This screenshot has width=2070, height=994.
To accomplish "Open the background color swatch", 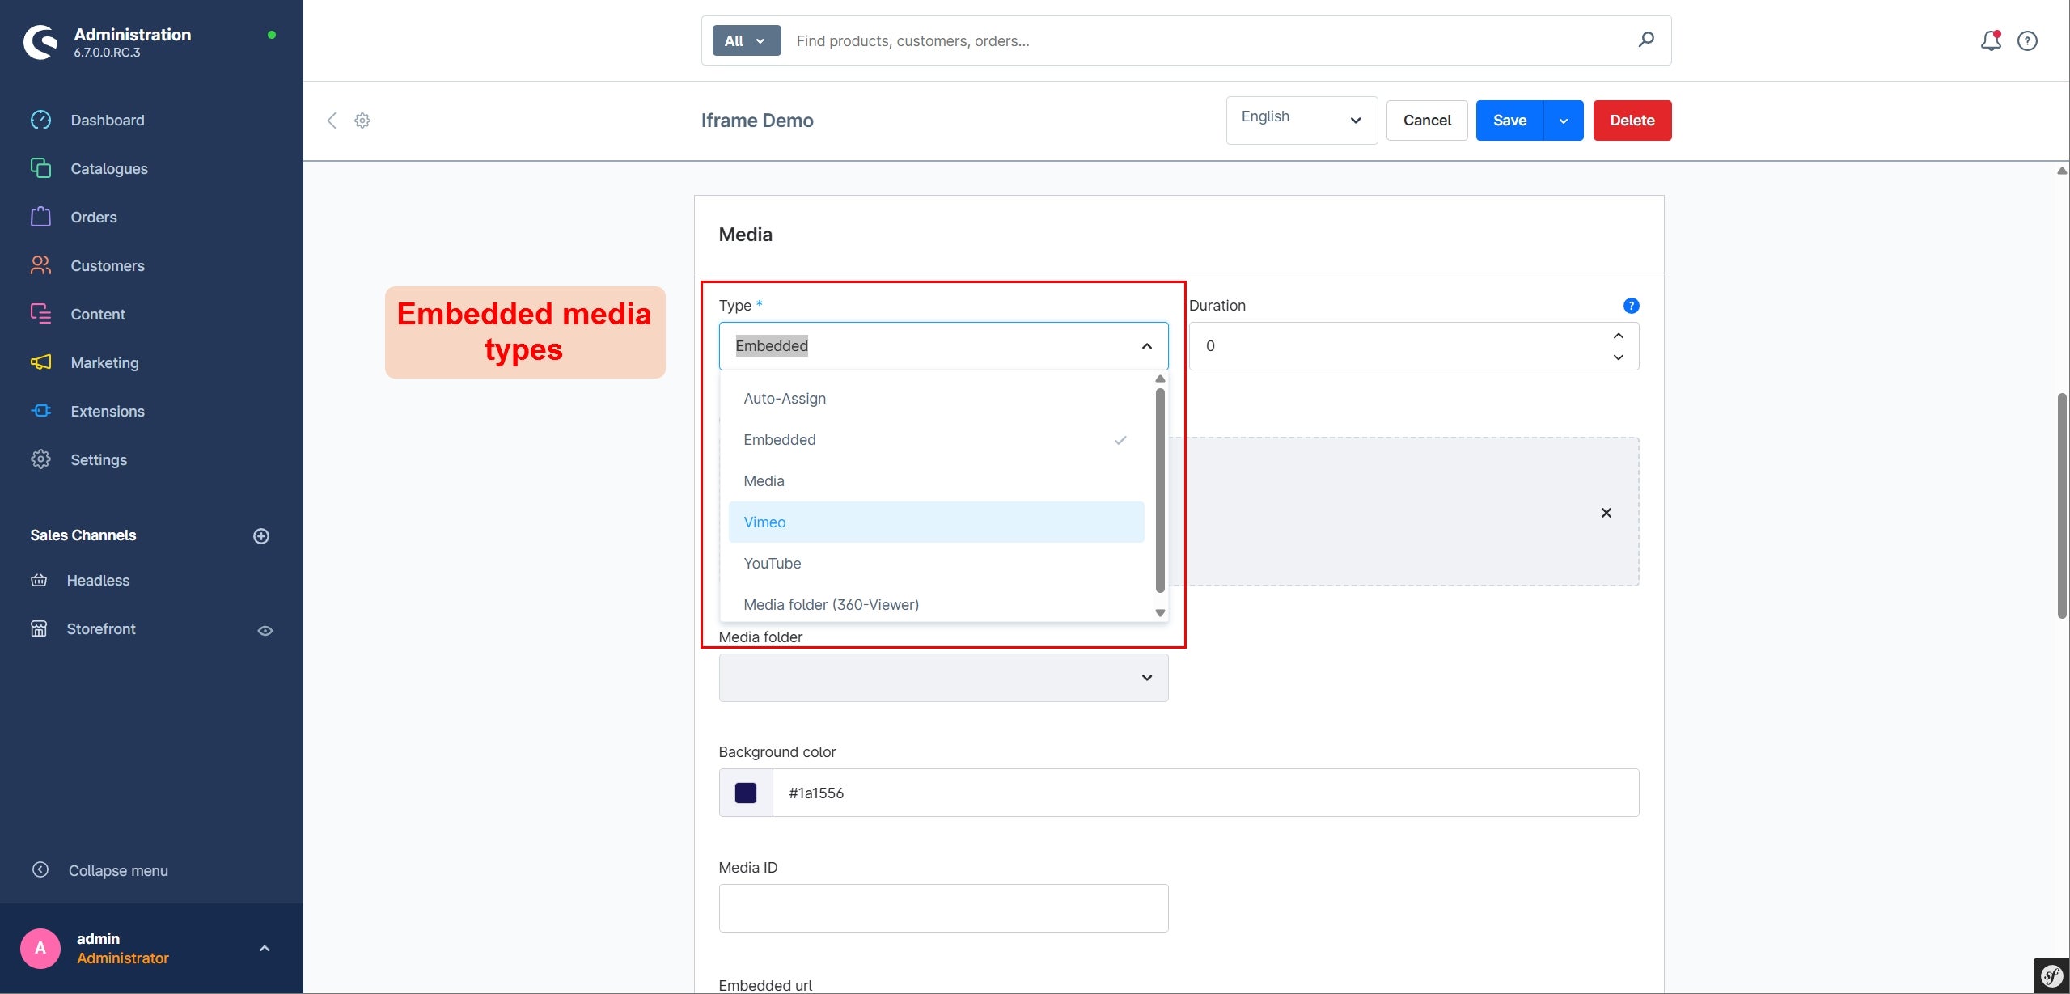I will tap(746, 793).
